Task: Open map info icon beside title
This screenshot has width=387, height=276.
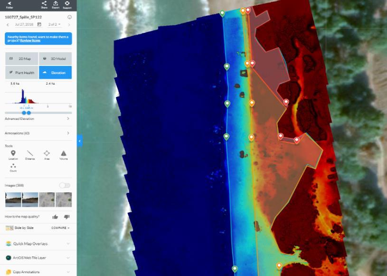Action: coord(70,17)
